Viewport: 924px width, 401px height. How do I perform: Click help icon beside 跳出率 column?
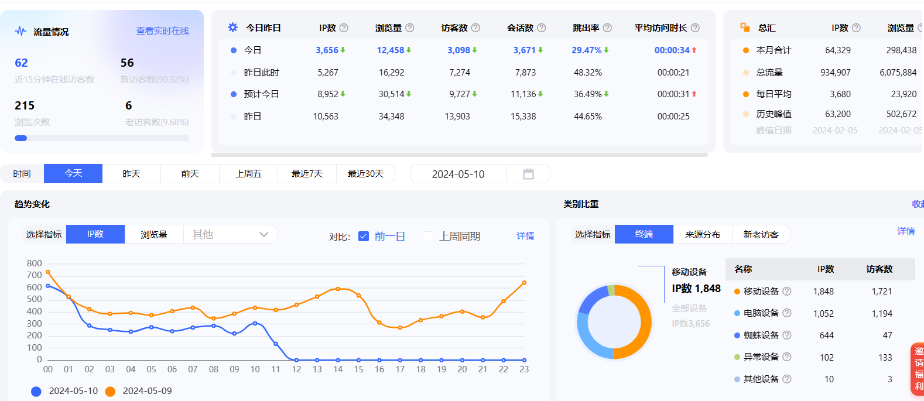(607, 28)
